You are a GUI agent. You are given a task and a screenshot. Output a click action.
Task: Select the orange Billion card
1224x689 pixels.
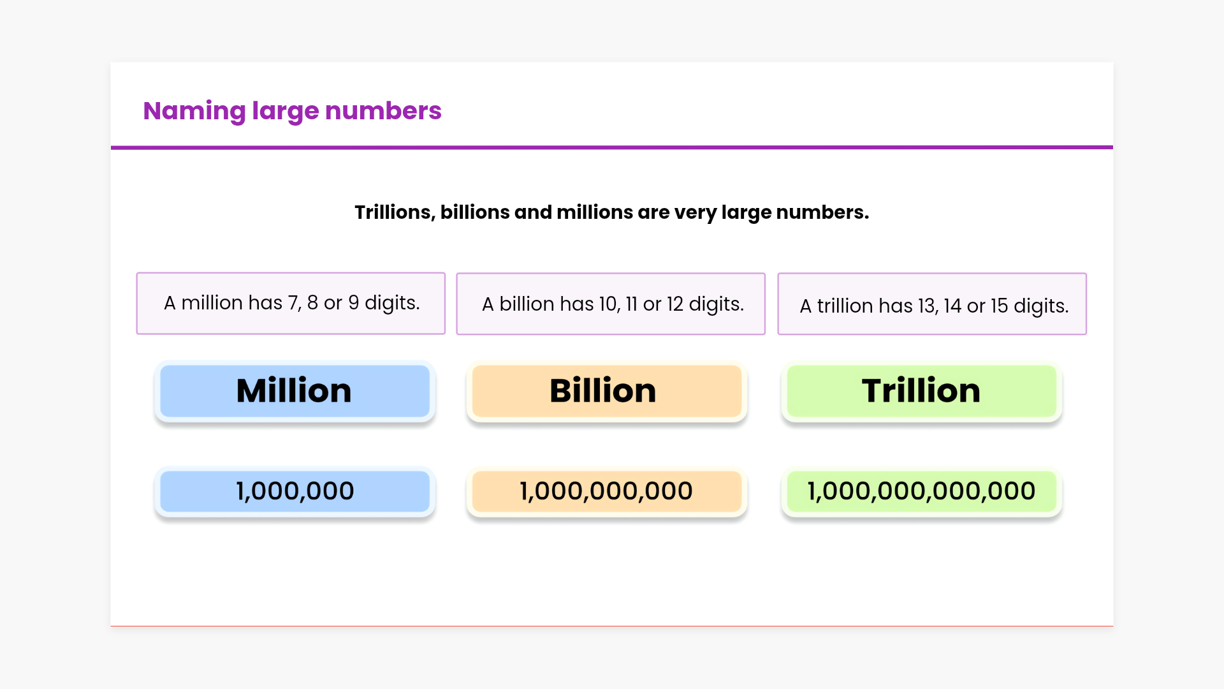click(x=606, y=390)
